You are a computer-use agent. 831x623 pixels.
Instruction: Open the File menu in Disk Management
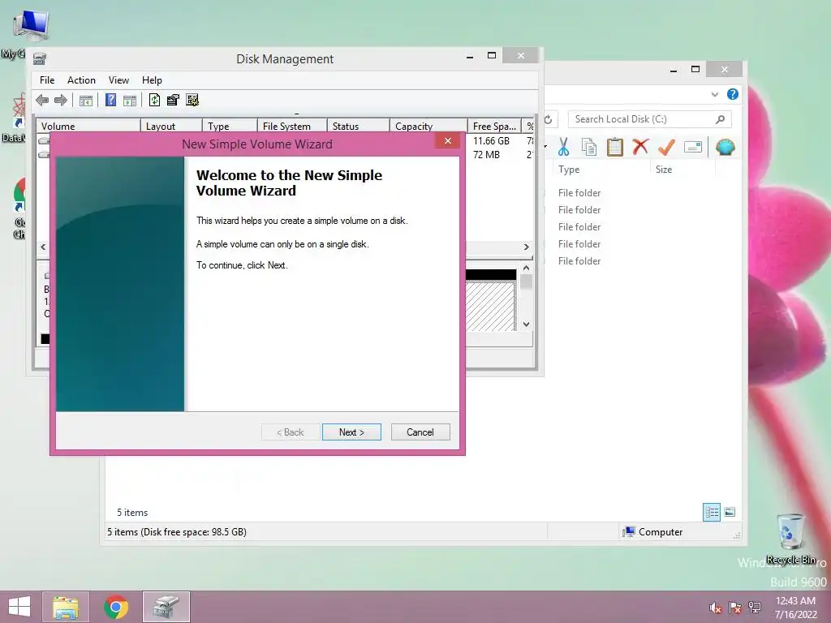coord(47,80)
